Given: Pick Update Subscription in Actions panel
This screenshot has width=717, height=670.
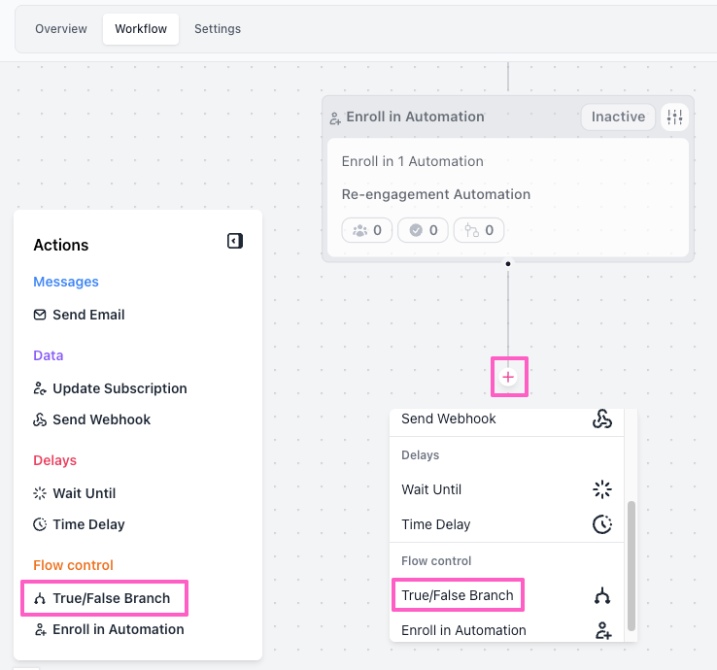Looking at the screenshot, I should point(110,388).
